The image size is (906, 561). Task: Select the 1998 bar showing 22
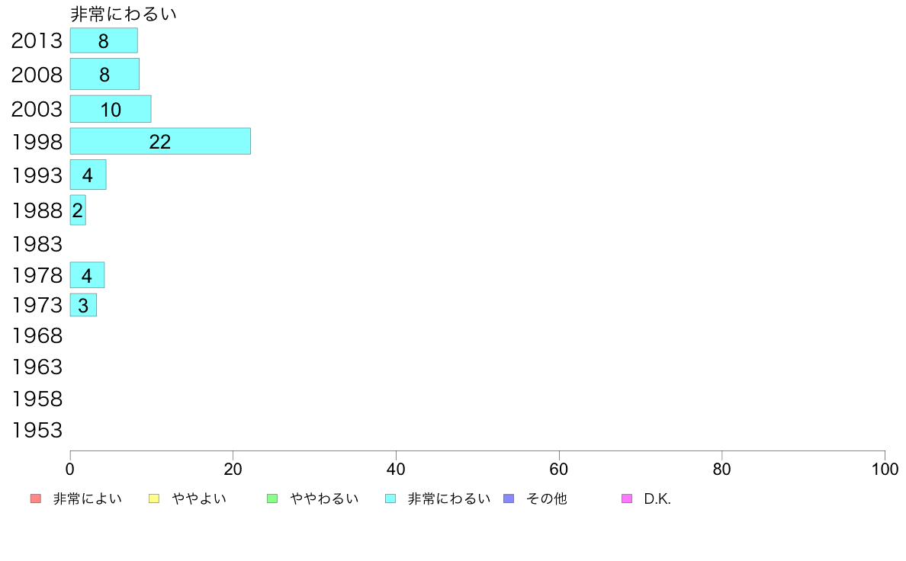click(160, 141)
